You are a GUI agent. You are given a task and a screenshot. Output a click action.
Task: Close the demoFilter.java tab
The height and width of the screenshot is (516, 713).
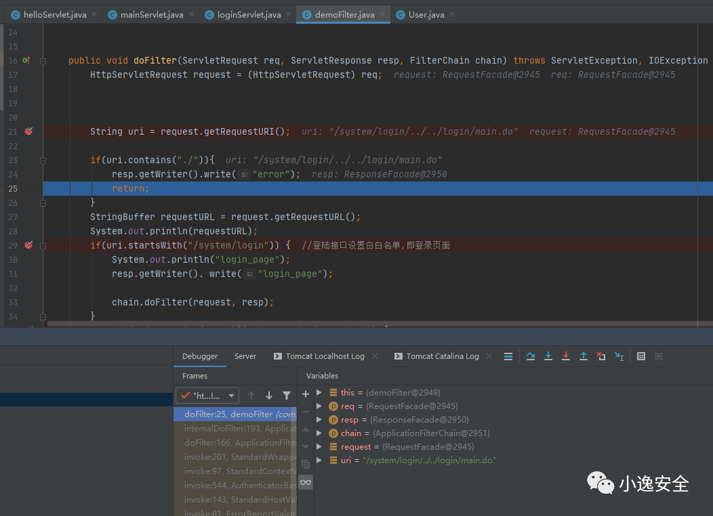(382, 14)
